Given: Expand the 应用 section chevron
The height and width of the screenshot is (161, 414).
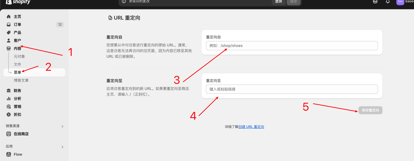Looking at the screenshot, I should point(62,147).
